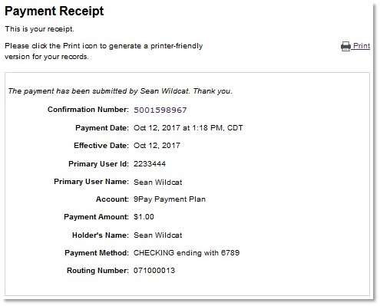Click the Confirmation Number label

click(x=88, y=110)
